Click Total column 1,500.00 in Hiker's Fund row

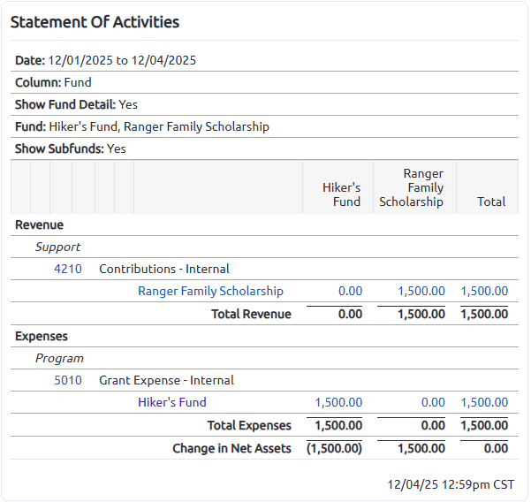coord(484,402)
